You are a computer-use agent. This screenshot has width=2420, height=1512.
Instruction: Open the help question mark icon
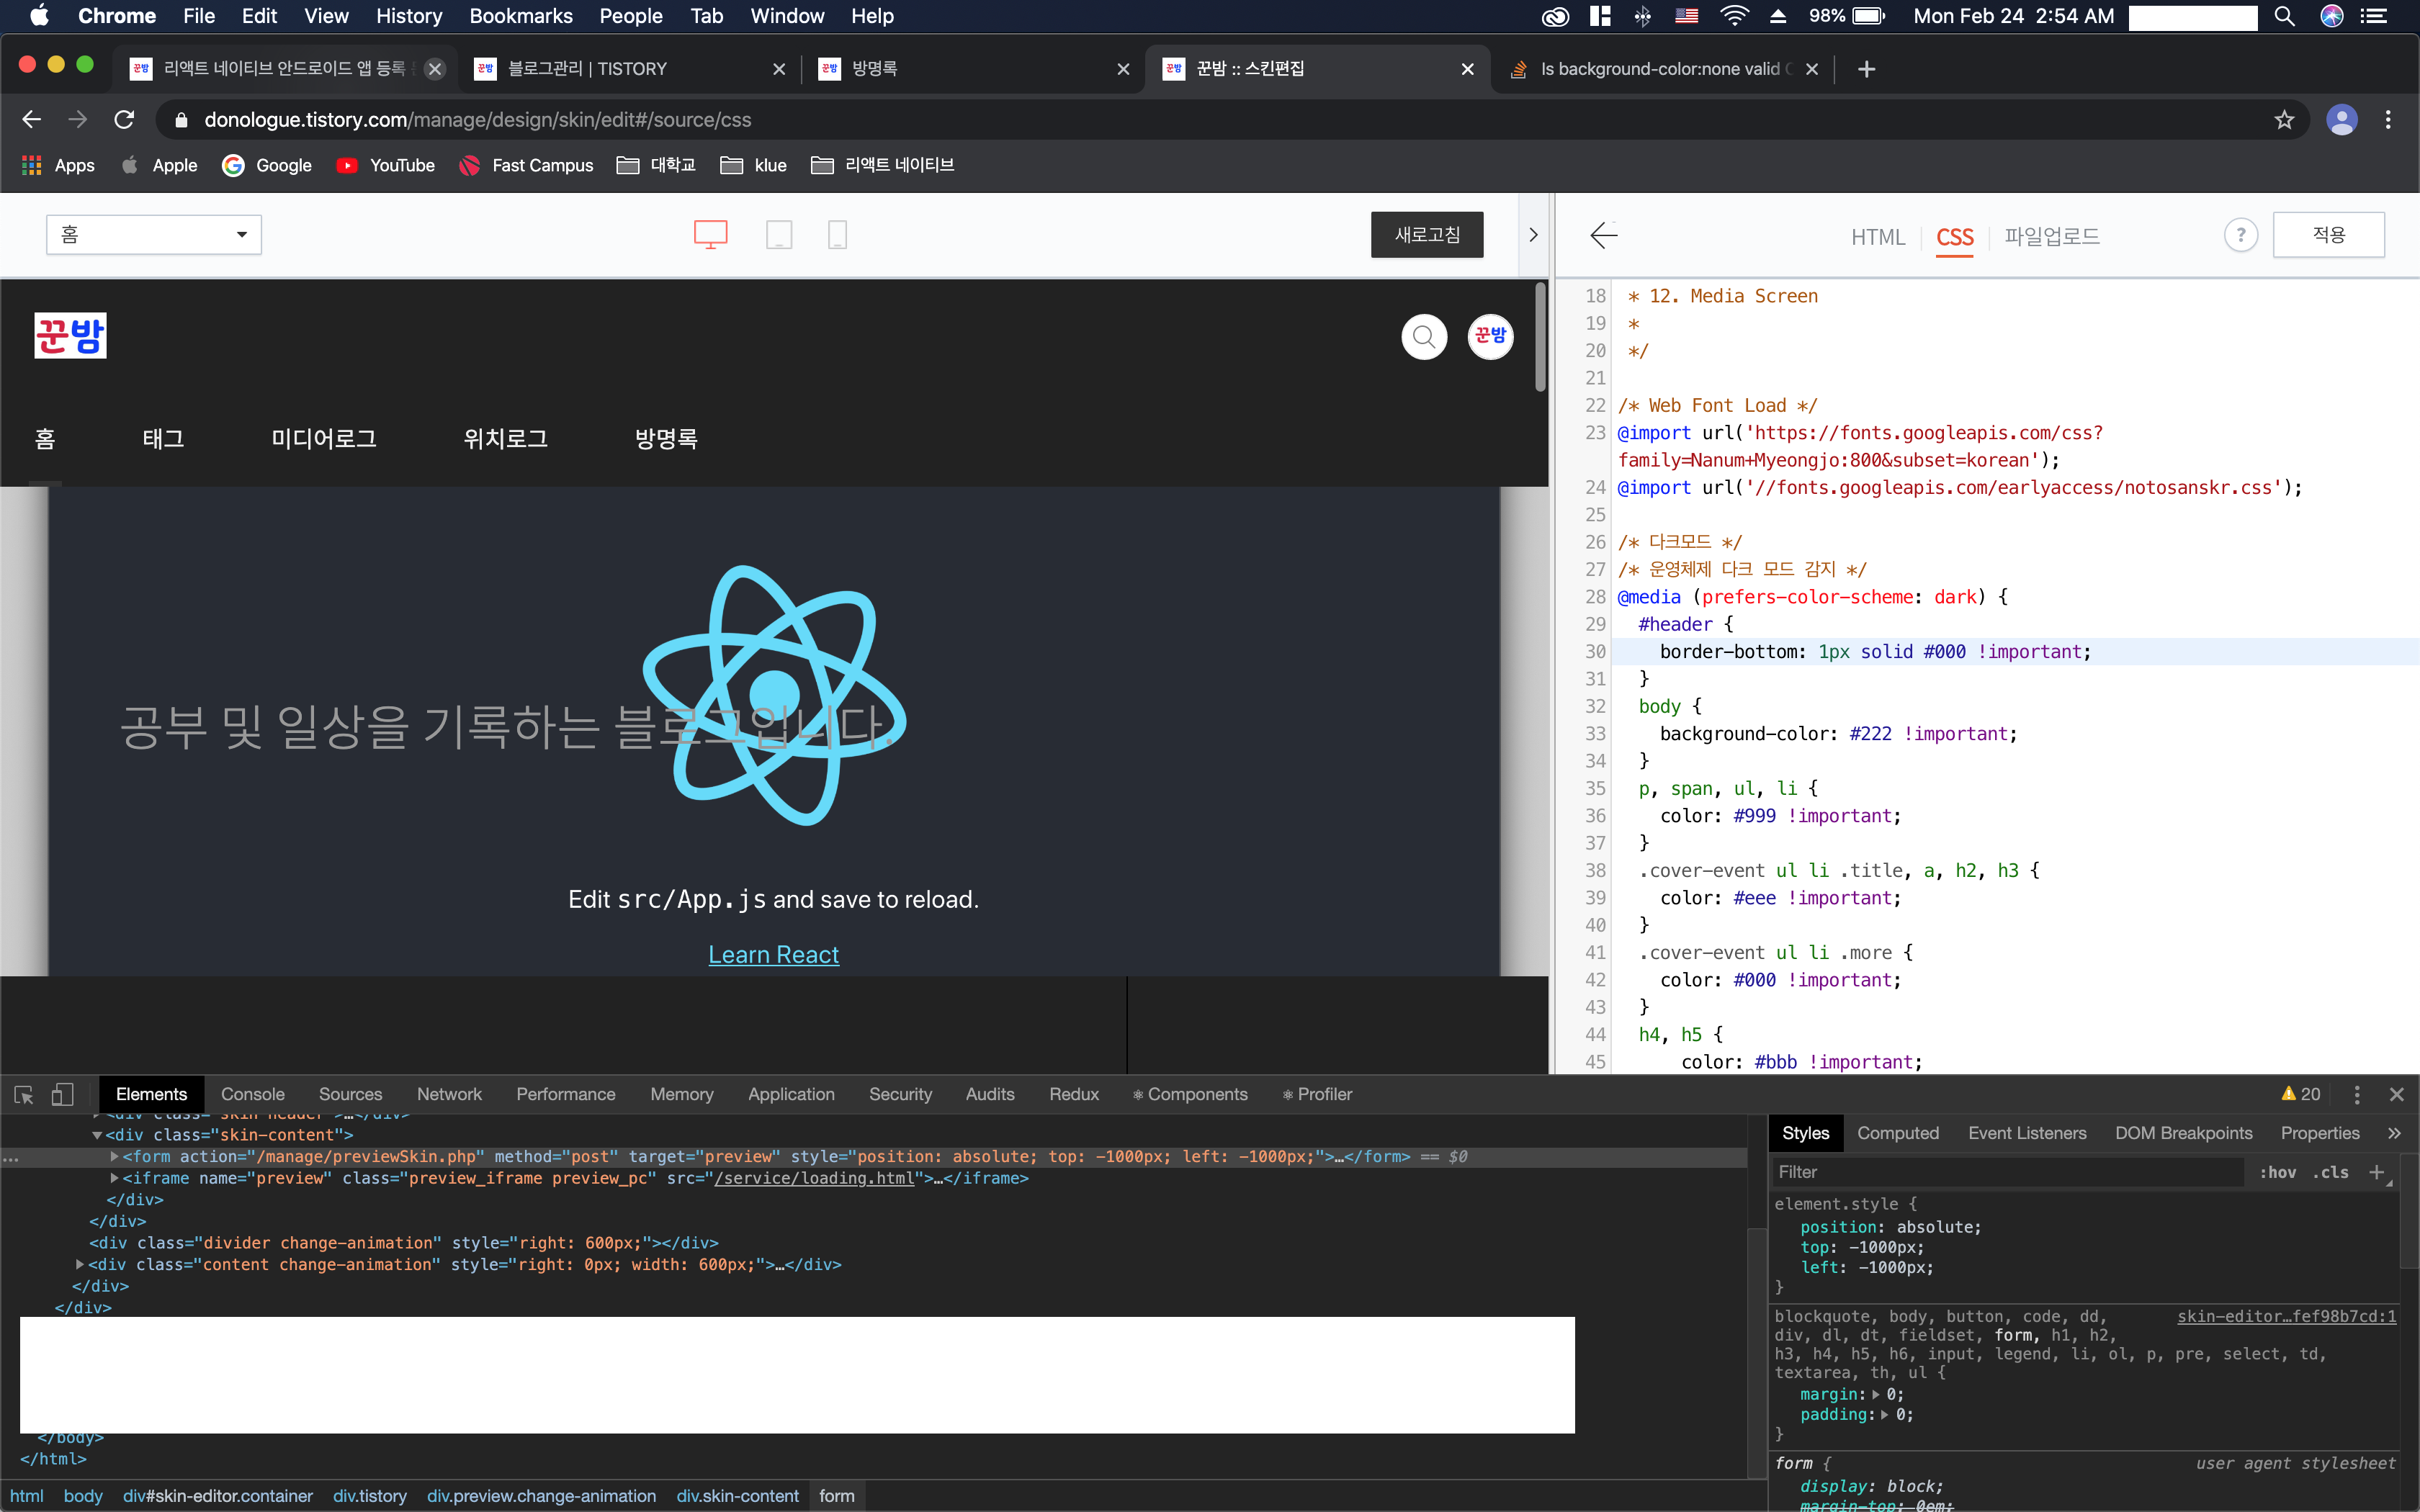(x=2240, y=235)
